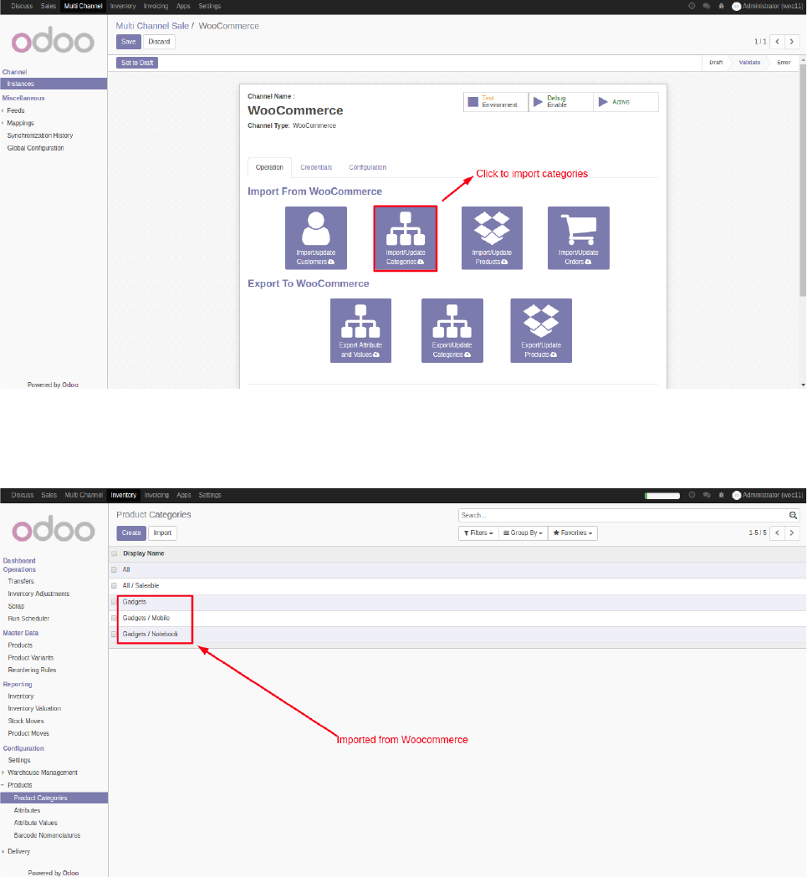The width and height of the screenshot is (807, 877).
Task: Click the conversations icon in lower Inventory navbar
Action: [x=707, y=495]
